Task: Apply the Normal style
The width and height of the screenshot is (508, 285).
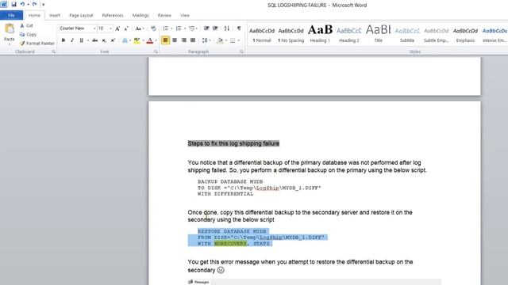Action: tap(262, 35)
